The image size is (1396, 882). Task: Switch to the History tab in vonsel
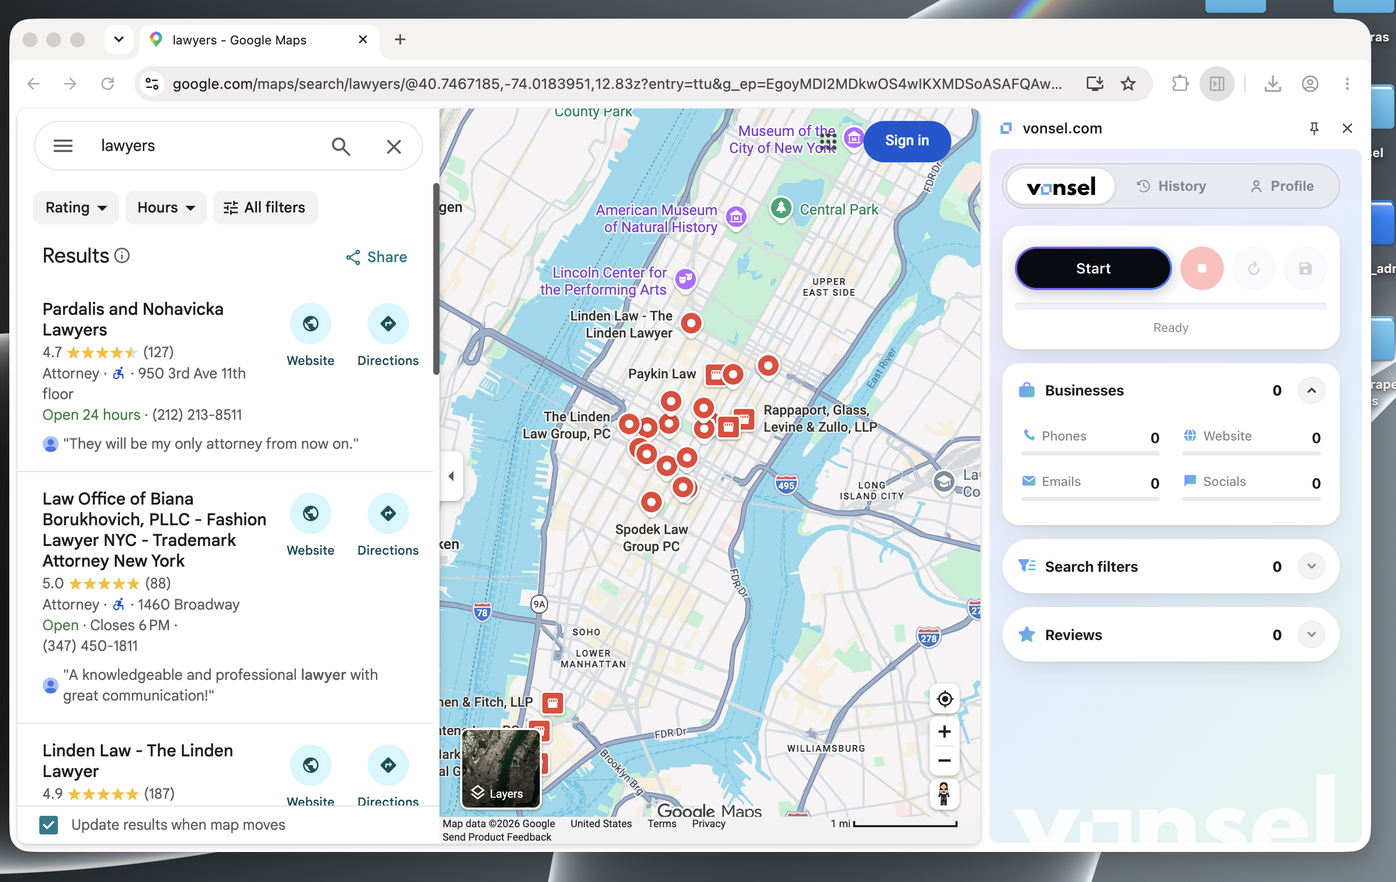[1171, 186]
